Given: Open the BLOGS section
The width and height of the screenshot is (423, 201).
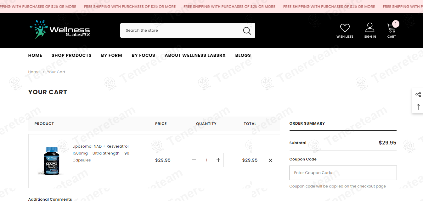Looking at the screenshot, I should point(243,55).
